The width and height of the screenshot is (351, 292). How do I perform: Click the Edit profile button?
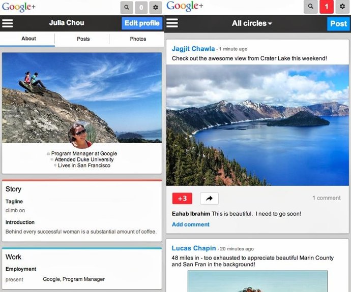click(x=142, y=23)
